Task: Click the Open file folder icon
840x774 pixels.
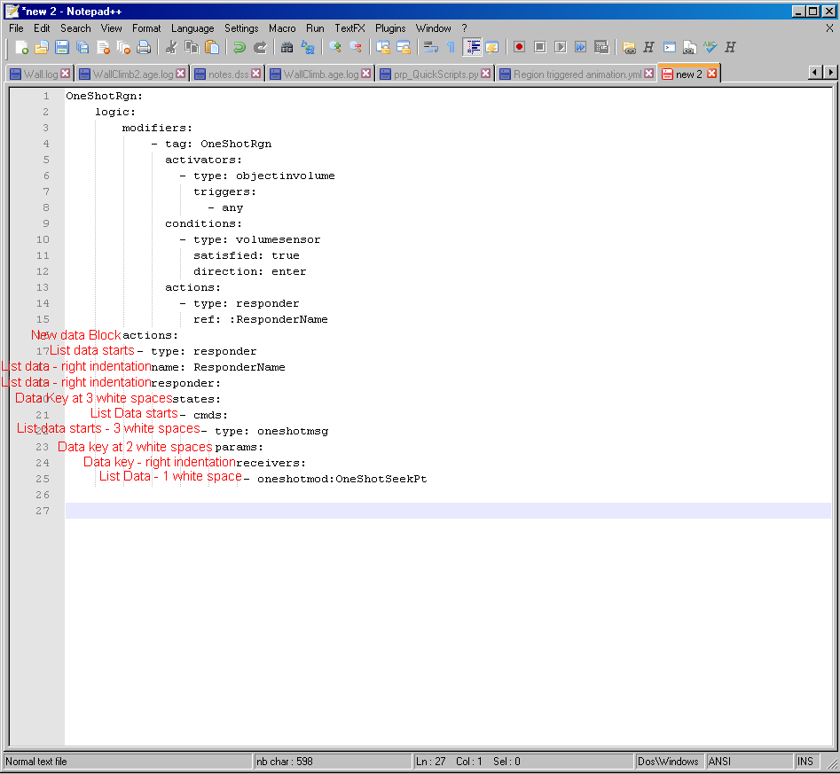Action: tap(42, 47)
